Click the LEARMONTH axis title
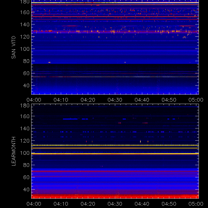The width and height of the screenshot is (208, 208). pos(14,151)
